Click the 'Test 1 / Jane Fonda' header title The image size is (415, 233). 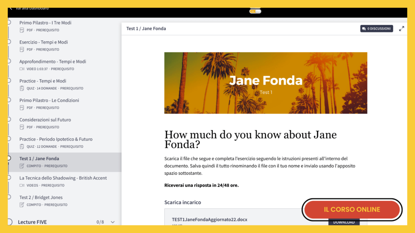point(146,29)
